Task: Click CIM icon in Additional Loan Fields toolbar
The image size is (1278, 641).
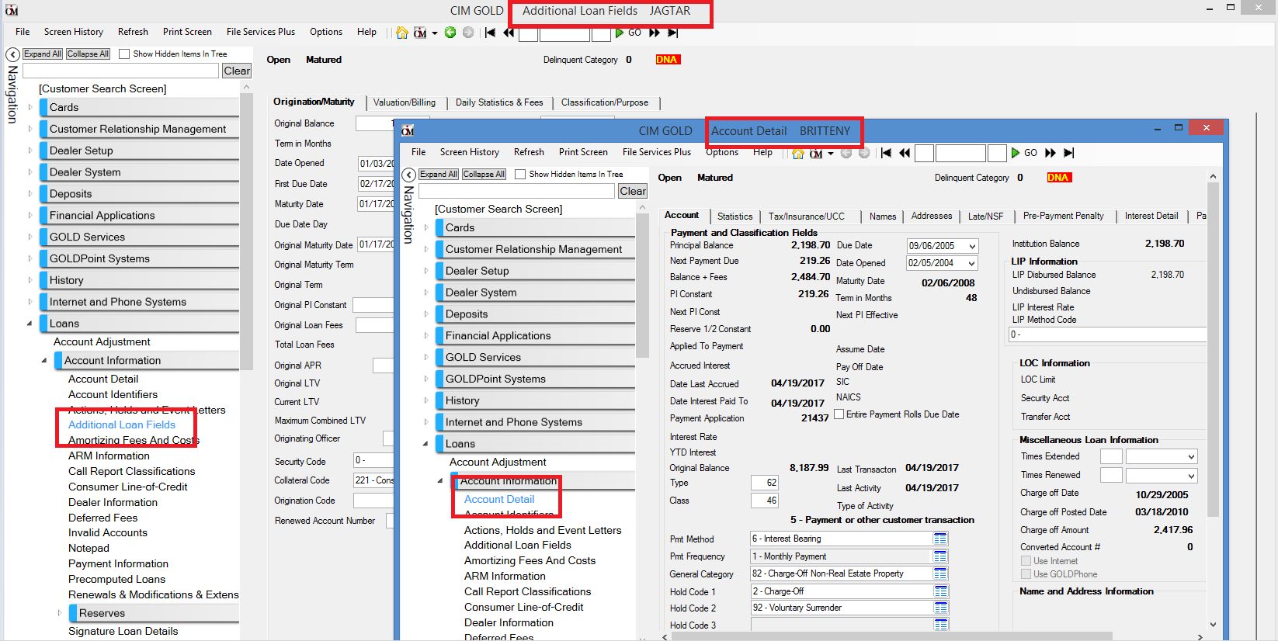Action: 420,33
